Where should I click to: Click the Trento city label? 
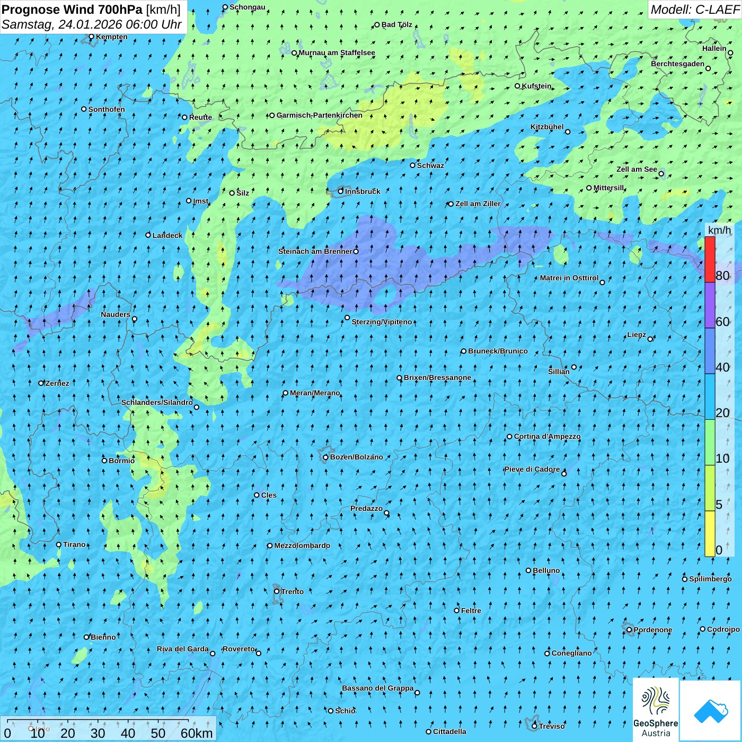point(292,591)
